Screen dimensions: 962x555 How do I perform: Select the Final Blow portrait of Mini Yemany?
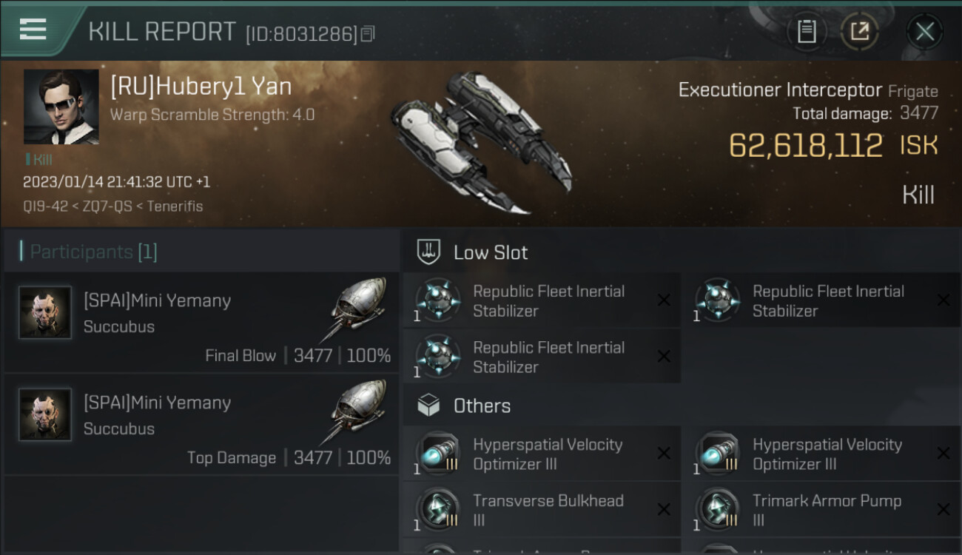(45, 313)
